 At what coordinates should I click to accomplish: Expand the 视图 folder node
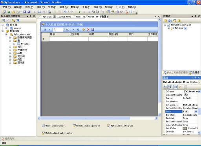[10, 47]
